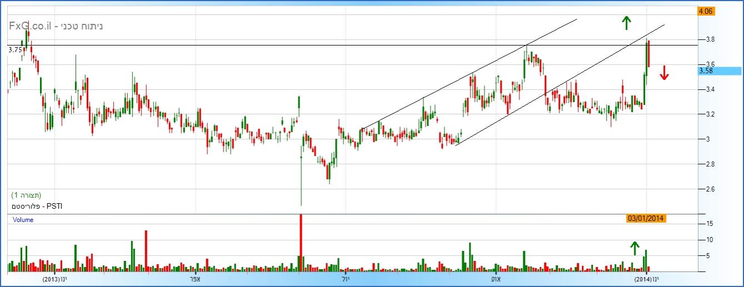Click the PSTI stock name label
Image resolution: width=744 pixels, height=287 pixels.
coord(37,206)
